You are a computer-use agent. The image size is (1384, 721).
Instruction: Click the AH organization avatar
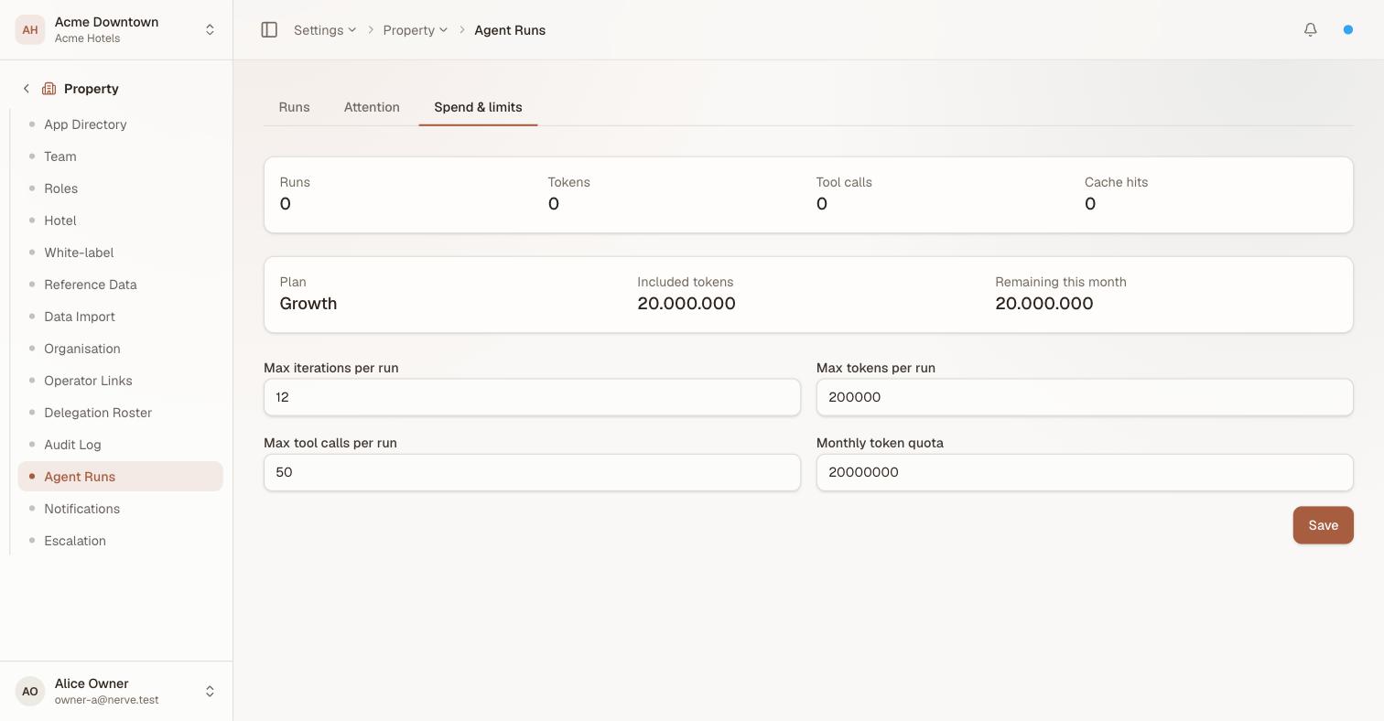(30, 29)
